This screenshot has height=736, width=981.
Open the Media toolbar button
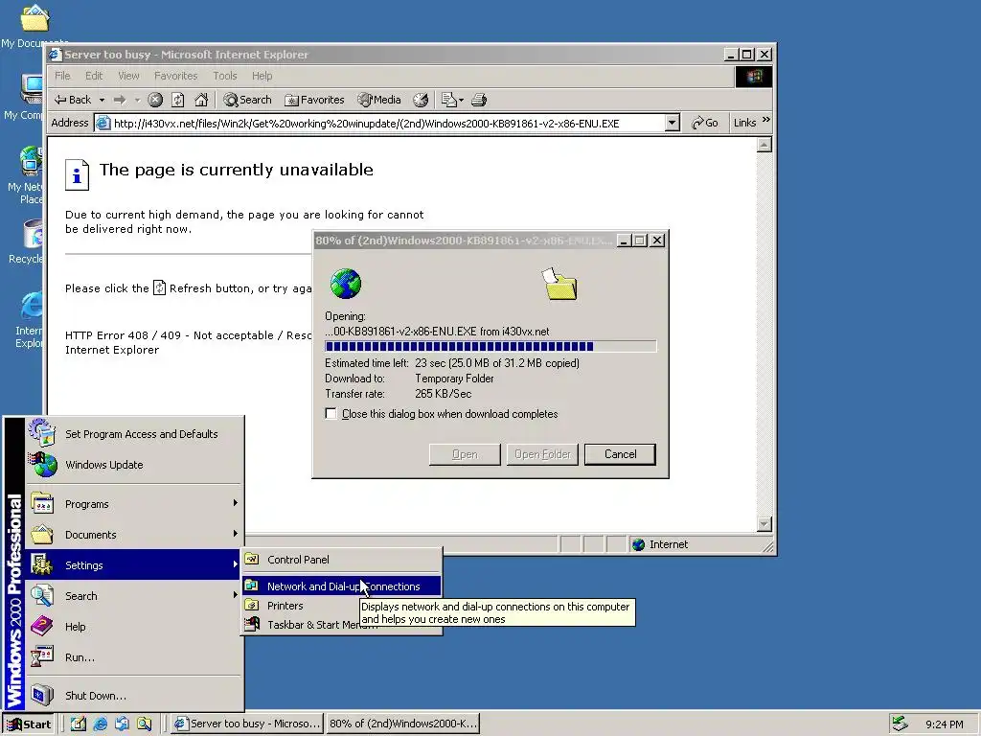(379, 100)
